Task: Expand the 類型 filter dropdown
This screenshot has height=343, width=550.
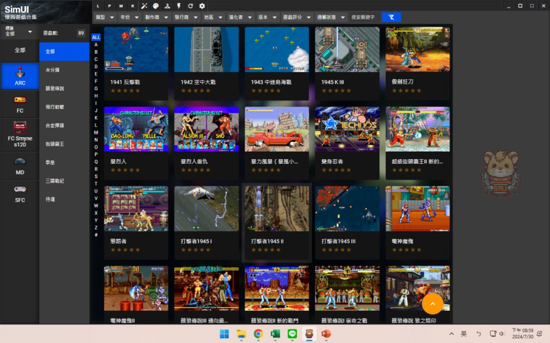Action: coord(105,17)
